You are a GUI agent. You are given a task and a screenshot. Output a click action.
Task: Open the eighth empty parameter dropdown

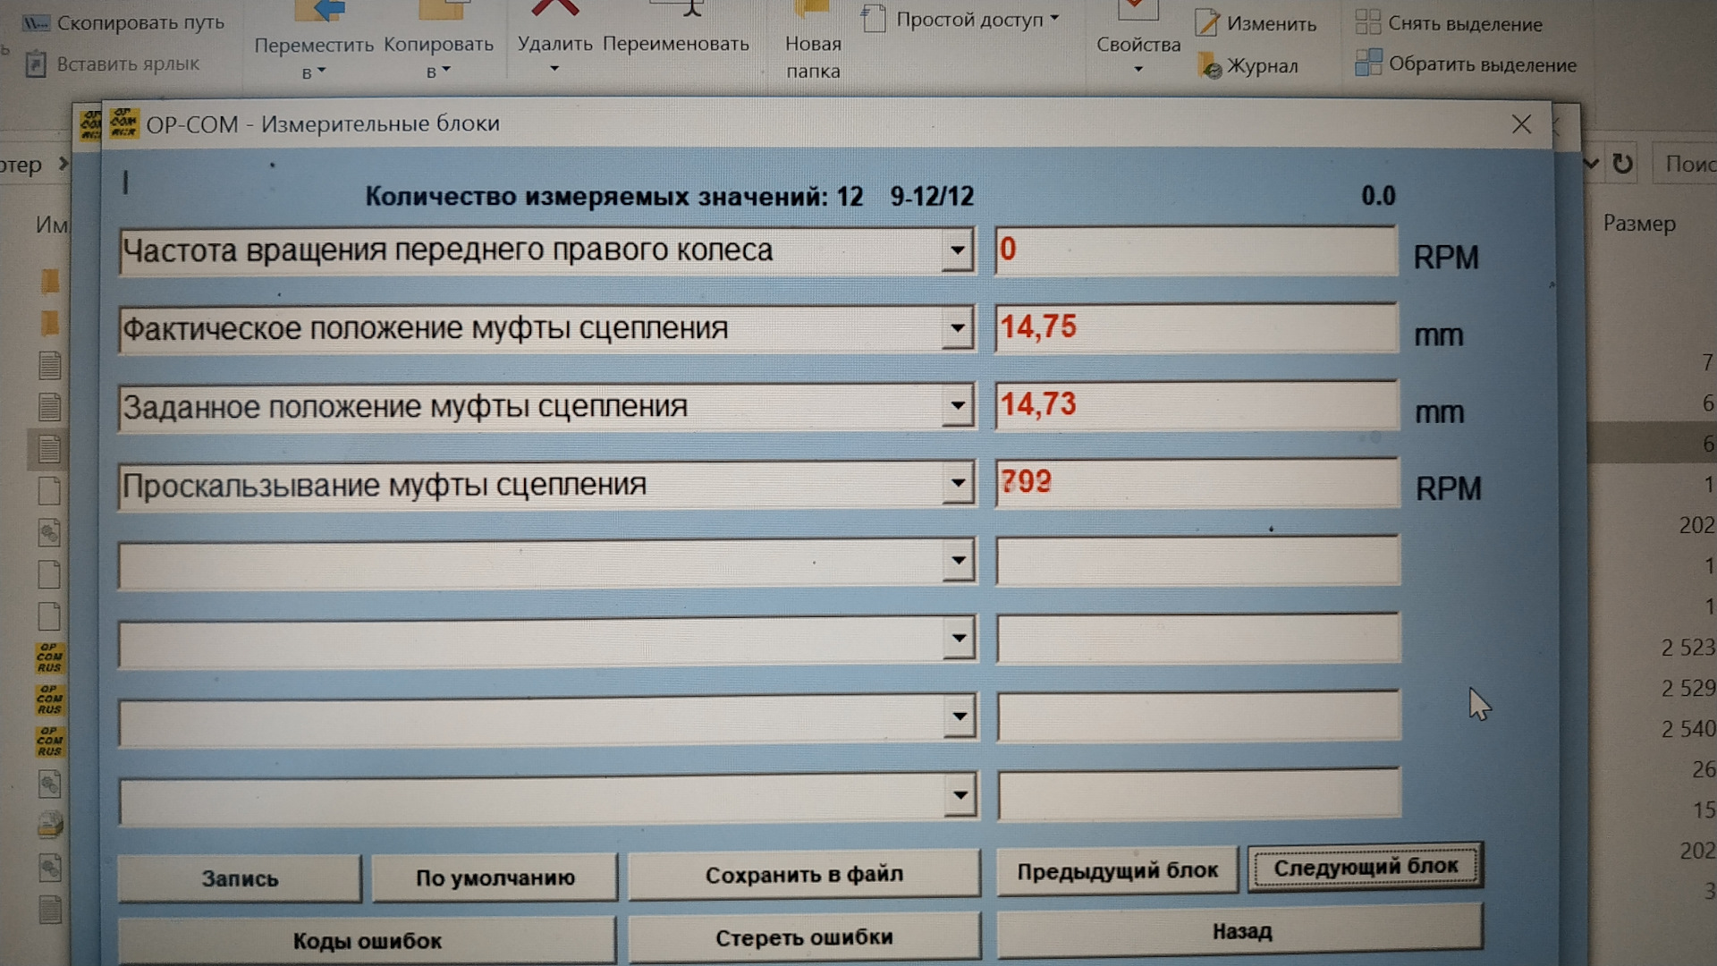(960, 795)
